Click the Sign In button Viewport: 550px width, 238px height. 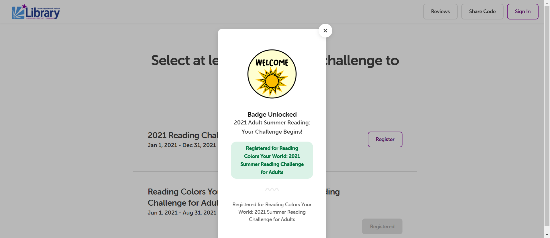pos(522,11)
